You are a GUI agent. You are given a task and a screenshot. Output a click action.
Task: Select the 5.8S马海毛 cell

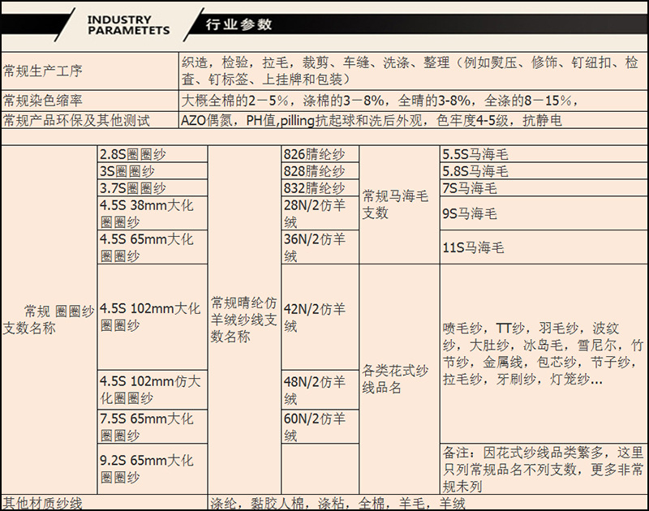click(544, 171)
